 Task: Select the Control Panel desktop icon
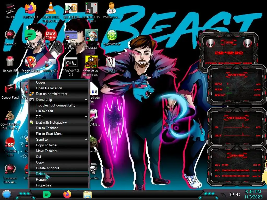coord(10,91)
